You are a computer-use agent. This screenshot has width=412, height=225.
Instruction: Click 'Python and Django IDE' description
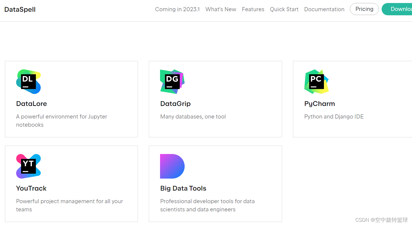(334, 117)
